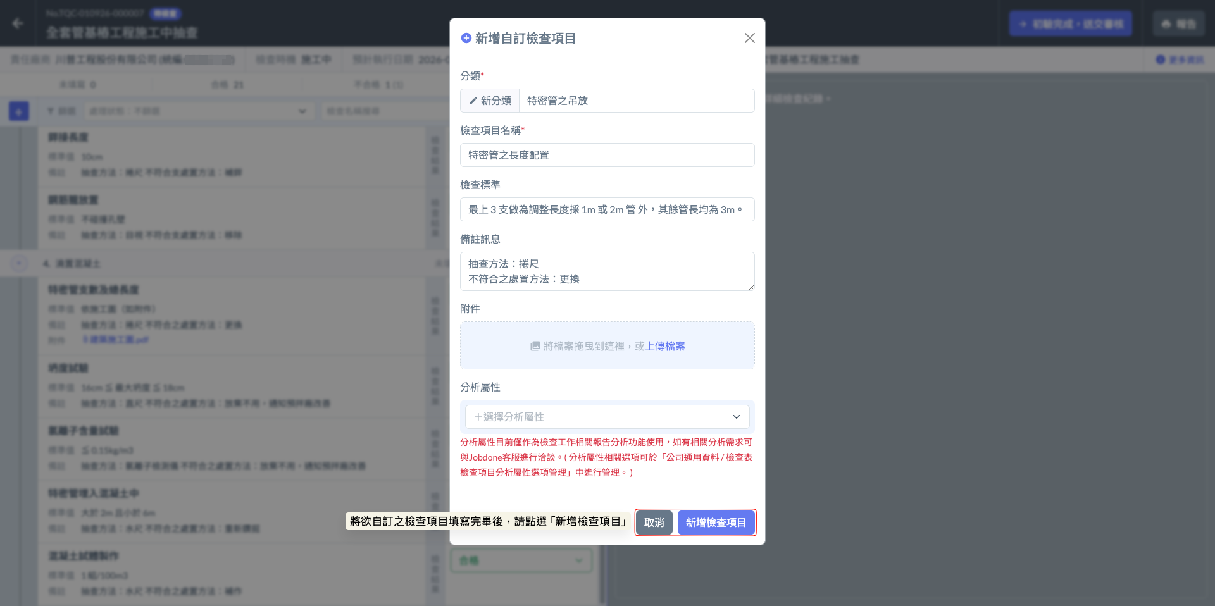Screen dimensions: 1215x606
Task: Click into the 檢查標準 field
Action: [607, 209]
